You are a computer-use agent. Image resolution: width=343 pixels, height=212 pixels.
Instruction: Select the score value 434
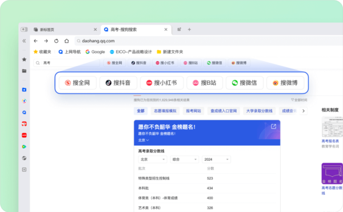pyautogui.click(x=210, y=188)
